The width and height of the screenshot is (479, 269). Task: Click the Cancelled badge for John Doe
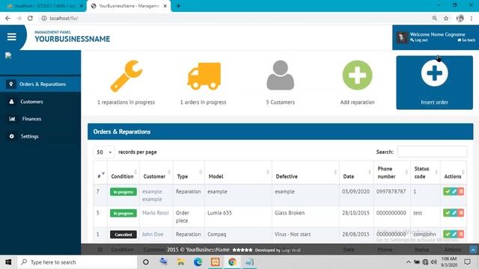click(123, 235)
